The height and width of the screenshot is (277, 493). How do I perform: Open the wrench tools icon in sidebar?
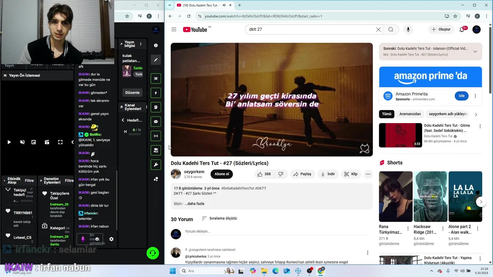tap(156, 165)
